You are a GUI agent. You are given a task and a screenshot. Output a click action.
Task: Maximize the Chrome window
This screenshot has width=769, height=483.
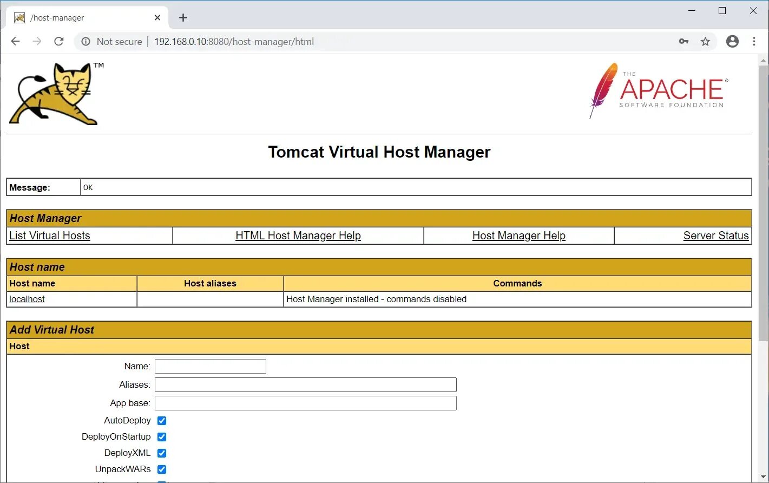(722, 10)
